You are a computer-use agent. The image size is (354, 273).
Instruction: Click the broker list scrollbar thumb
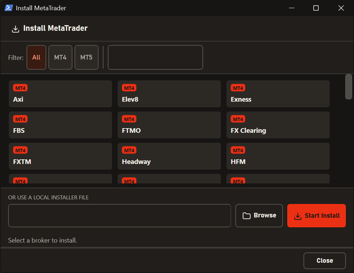tap(349, 87)
